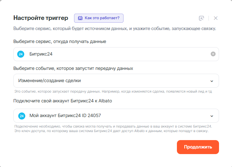Clear the selected Битрикс24 service
Screen dimensions: 232x167
point(213,54)
